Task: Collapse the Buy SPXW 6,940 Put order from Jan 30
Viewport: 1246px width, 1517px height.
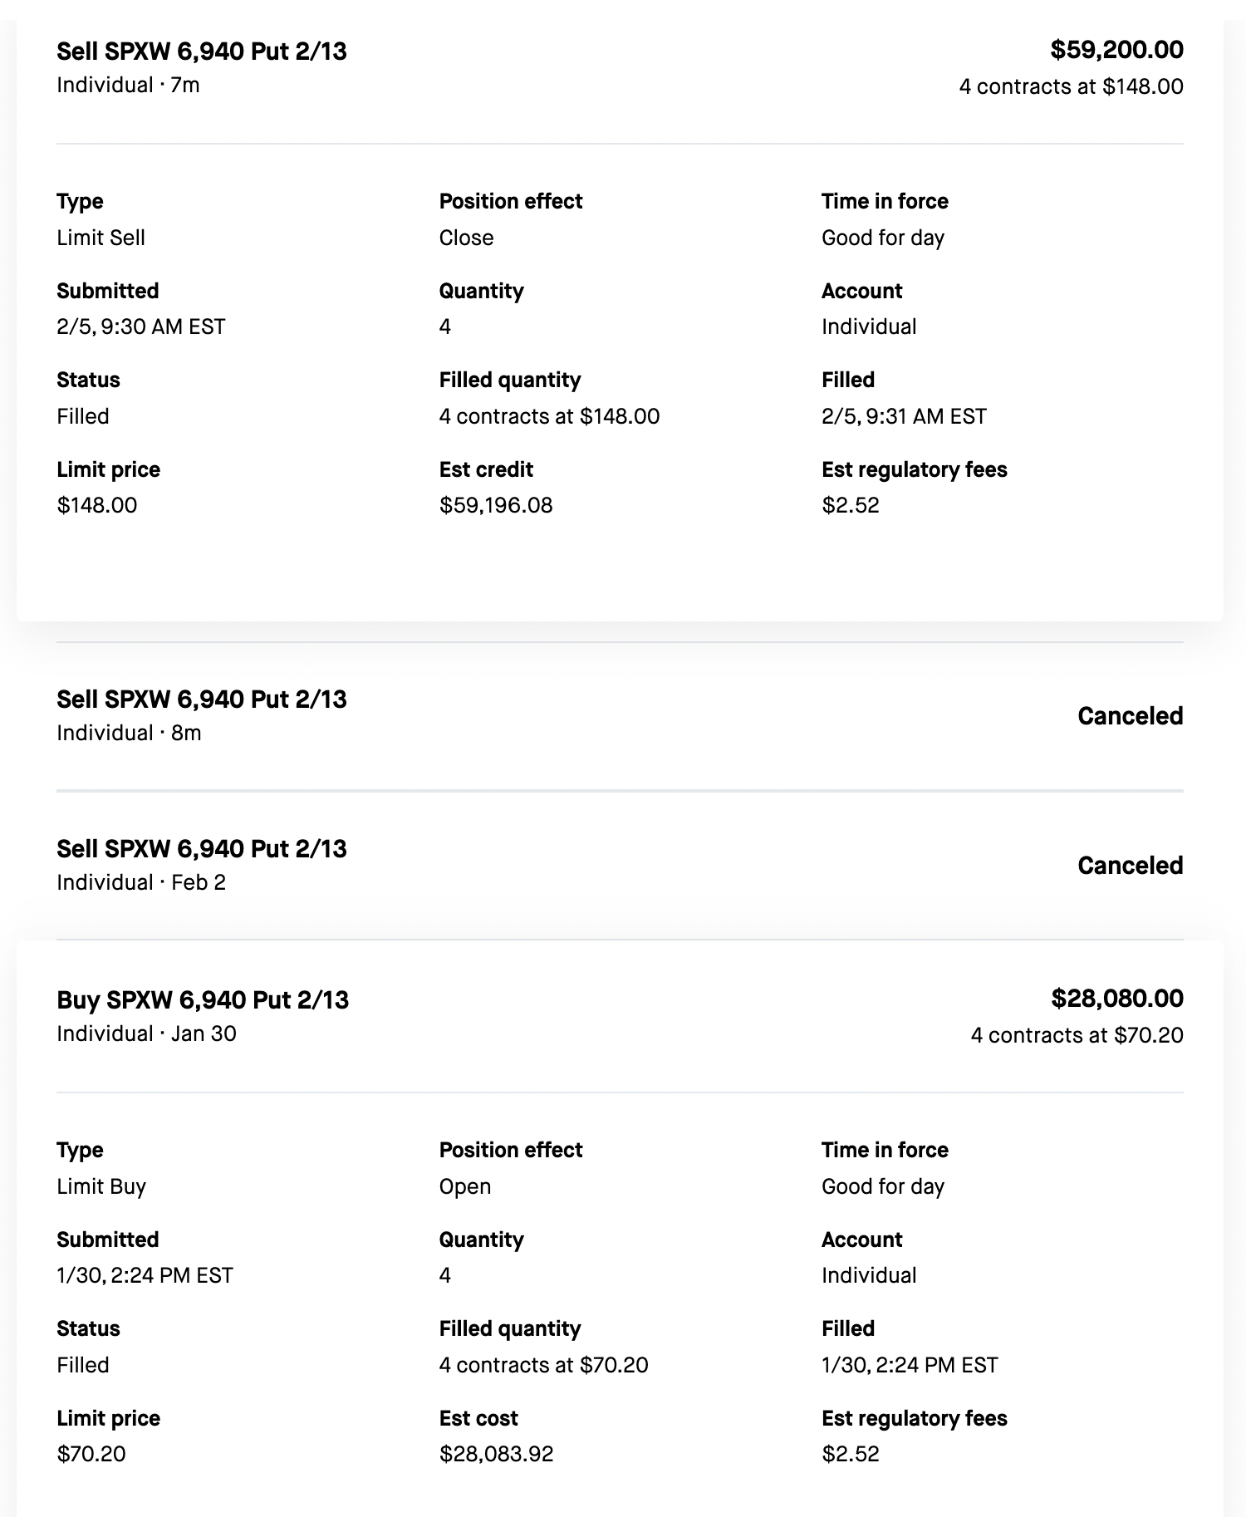Action: (203, 1000)
